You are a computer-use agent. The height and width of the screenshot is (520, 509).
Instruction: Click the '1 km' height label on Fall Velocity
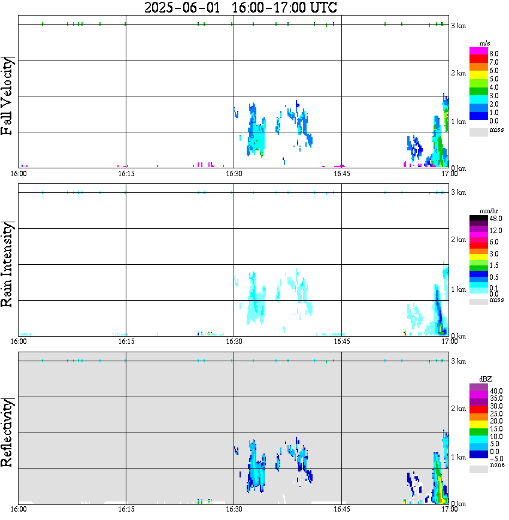coord(459,122)
